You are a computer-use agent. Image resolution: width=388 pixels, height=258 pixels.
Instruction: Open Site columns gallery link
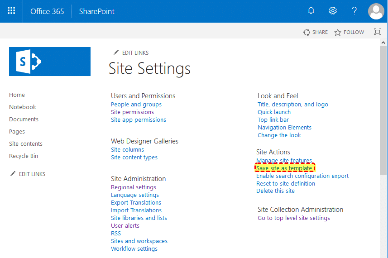pyautogui.click(x=128, y=150)
